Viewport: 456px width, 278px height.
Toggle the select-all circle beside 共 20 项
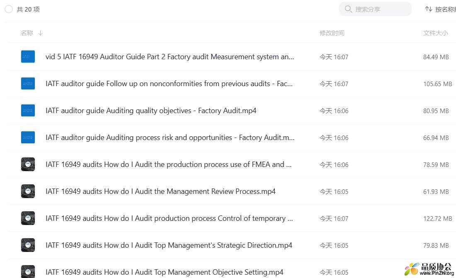[9, 9]
